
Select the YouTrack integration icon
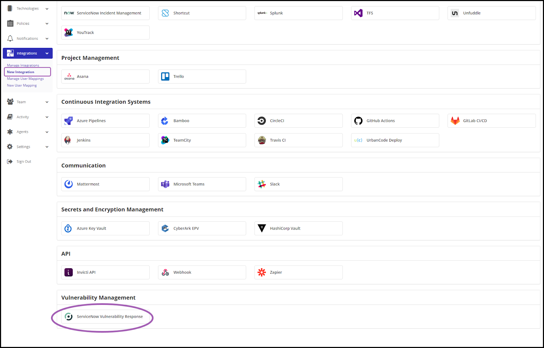68,32
